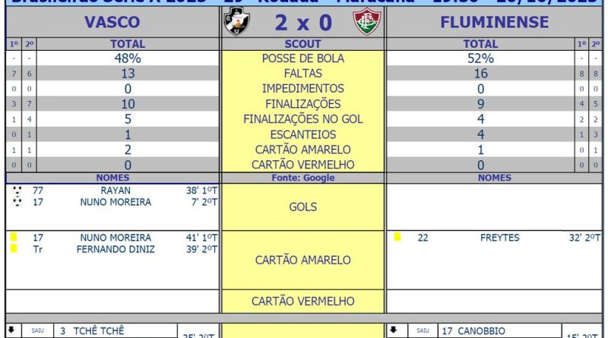Select the GOLS section label
Screen dimensions: 608x338
pos(302,207)
